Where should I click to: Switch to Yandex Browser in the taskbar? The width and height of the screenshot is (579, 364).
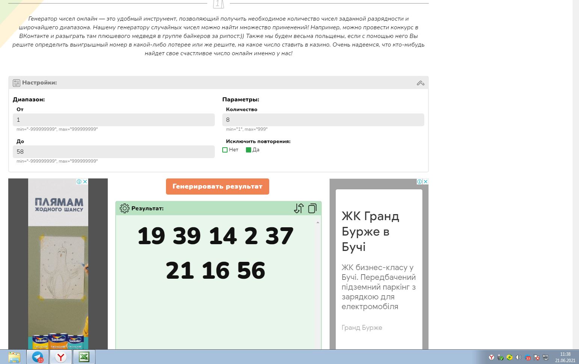coord(60,357)
